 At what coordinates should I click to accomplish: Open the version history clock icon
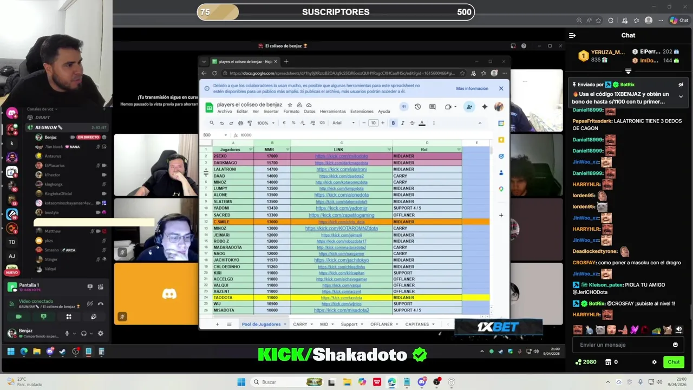[417, 107]
